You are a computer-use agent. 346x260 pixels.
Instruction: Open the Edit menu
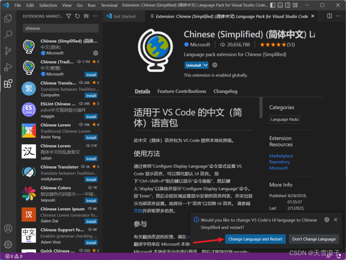point(30,5)
